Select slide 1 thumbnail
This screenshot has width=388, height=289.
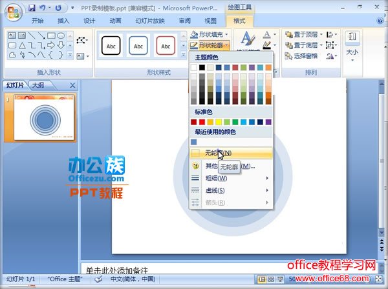pos(44,117)
